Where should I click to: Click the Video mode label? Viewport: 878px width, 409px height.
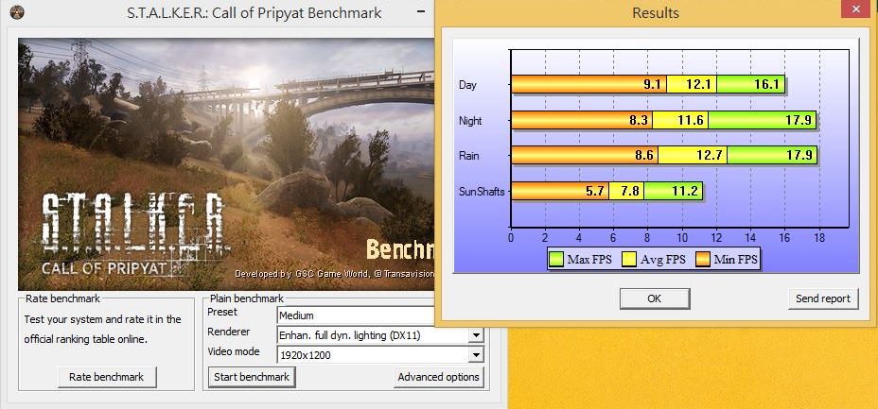pos(234,350)
